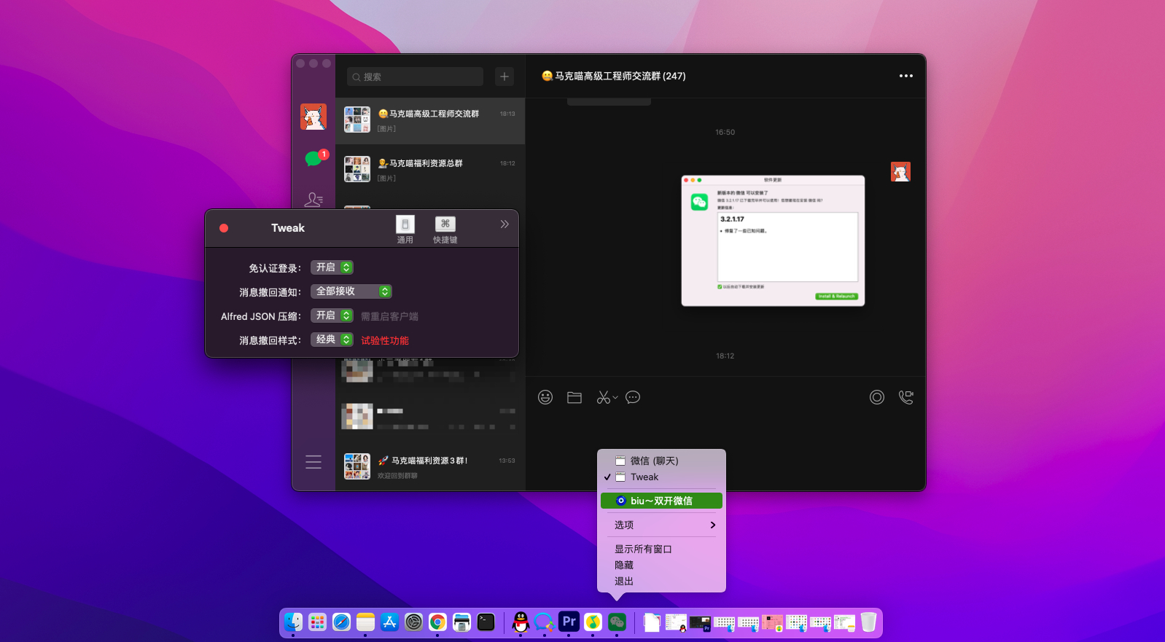Viewport: 1165px width, 642px height.
Task: Open the emoji picker in chat
Action: coord(545,397)
